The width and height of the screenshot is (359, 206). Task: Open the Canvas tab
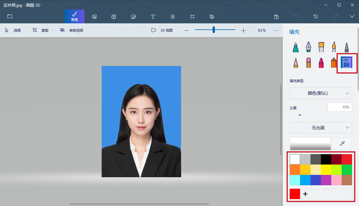192,17
